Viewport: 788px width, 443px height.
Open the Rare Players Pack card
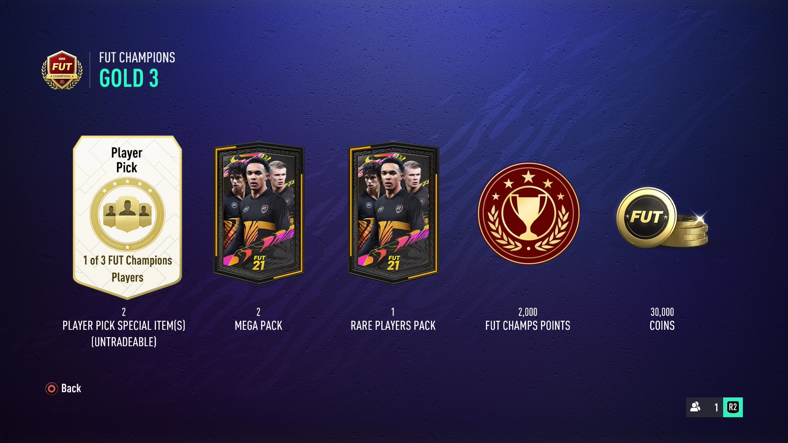click(x=393, y=213)
